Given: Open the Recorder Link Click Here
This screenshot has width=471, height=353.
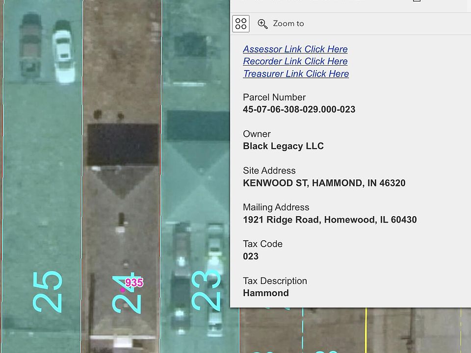Looking at the screenshot, I should click(x=295, y=61).
